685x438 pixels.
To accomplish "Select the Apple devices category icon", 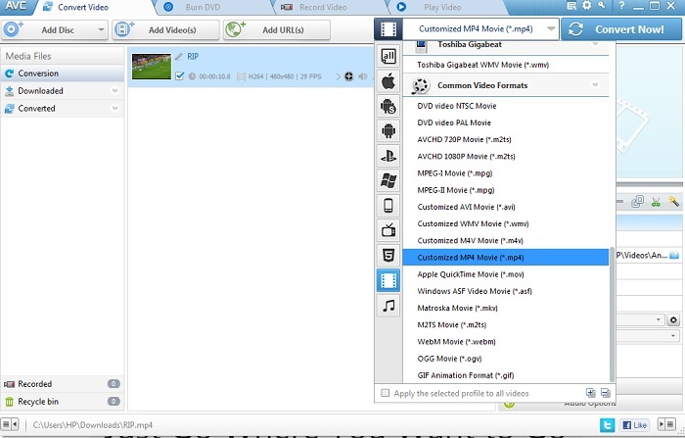I will click(x=388, y=81).
